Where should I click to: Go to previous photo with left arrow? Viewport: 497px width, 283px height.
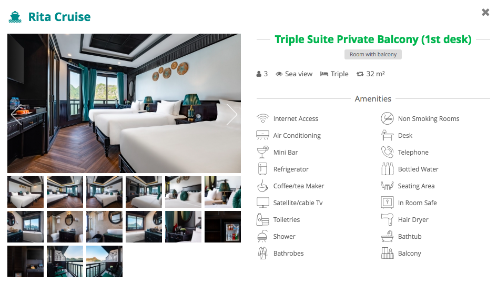[16, 114]
